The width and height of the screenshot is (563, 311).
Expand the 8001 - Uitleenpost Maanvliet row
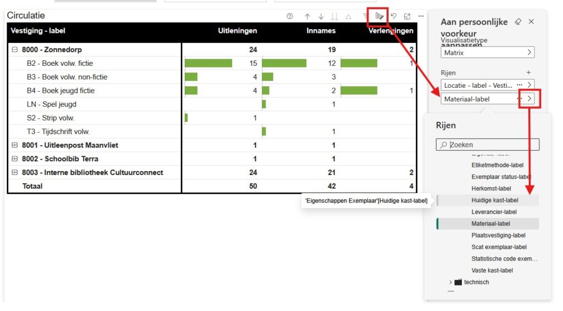coord(15,145)
